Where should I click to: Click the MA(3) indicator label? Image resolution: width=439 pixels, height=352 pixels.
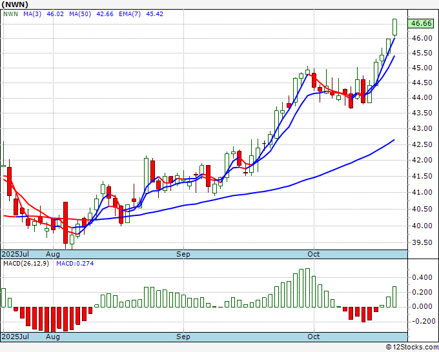point(32,14)
